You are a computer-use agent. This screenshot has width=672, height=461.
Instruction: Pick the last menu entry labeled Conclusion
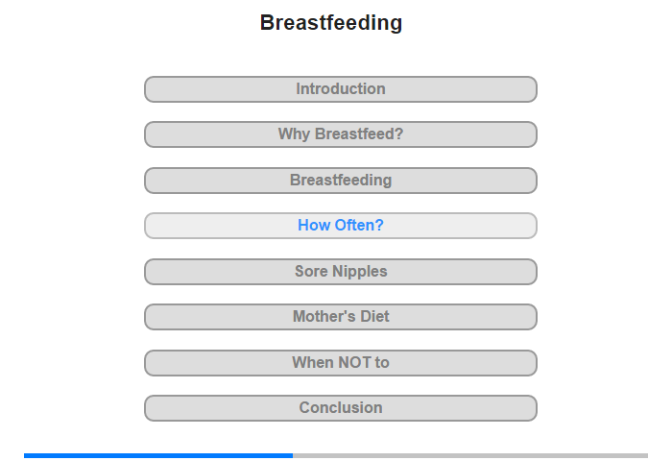pyautogui.click(x=340, y=408)
